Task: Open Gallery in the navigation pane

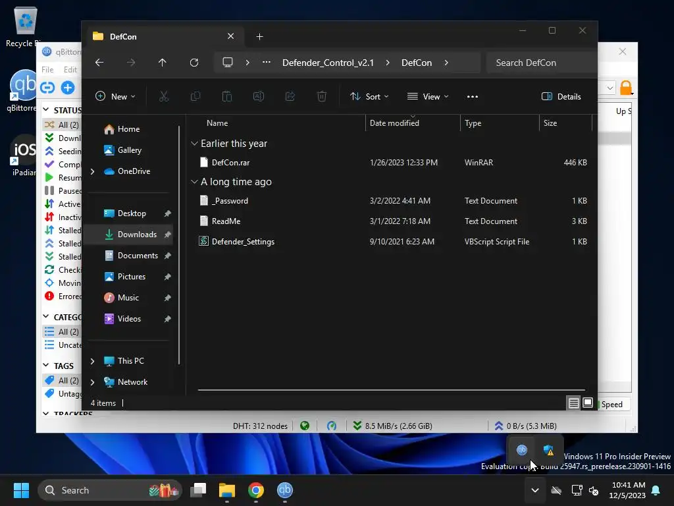Action: [x=130, y=150]
